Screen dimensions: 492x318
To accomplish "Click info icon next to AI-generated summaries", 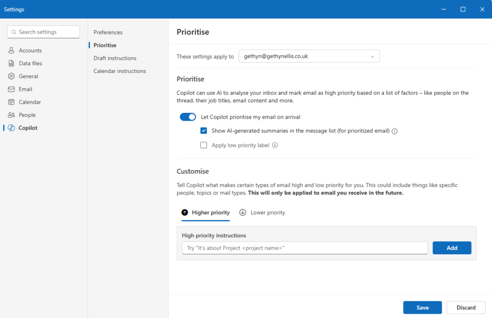I will point(395,132).
